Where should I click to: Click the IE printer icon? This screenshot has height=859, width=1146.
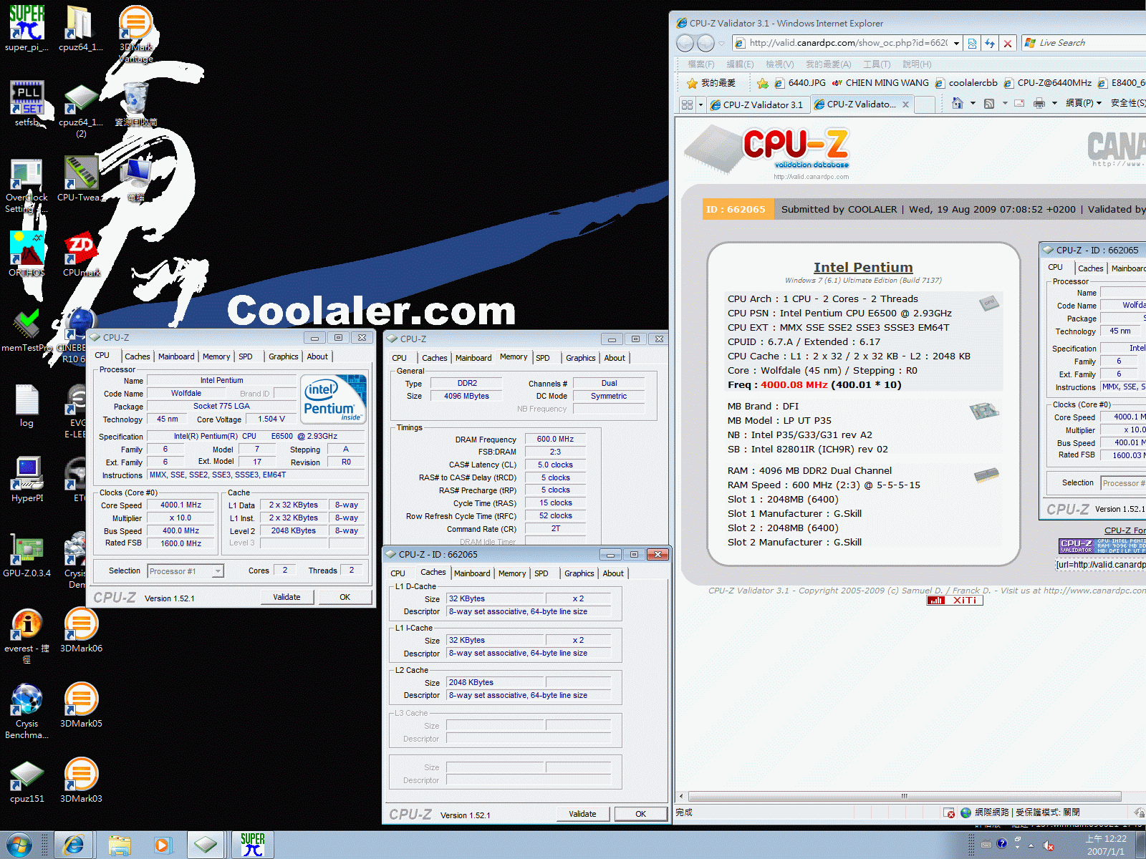pos(1039,103)
